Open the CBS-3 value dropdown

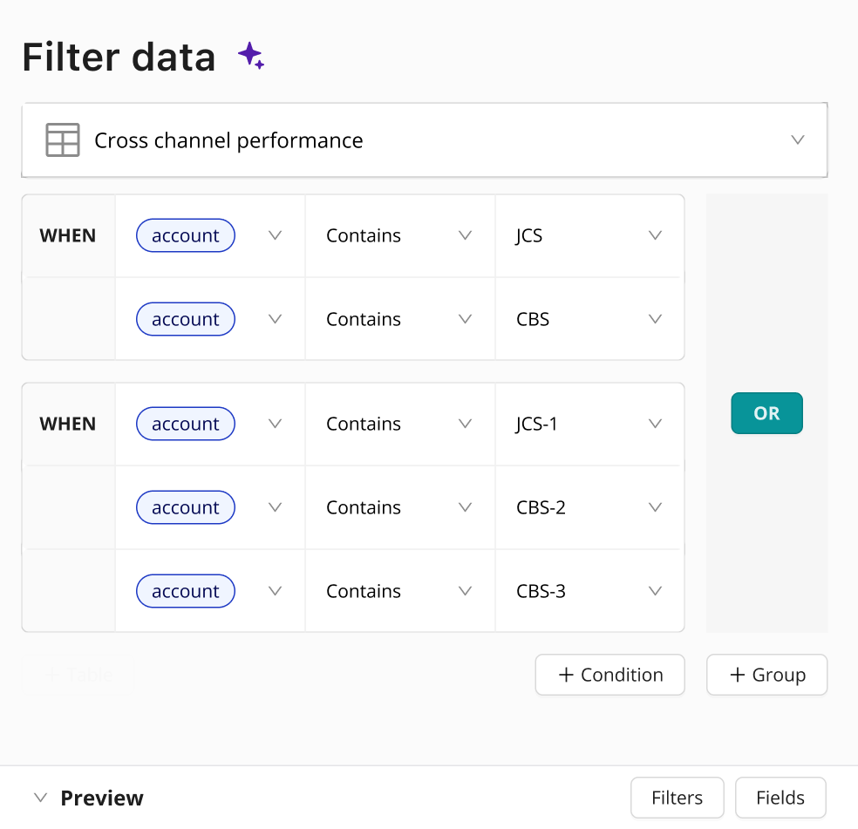[656, 591]
